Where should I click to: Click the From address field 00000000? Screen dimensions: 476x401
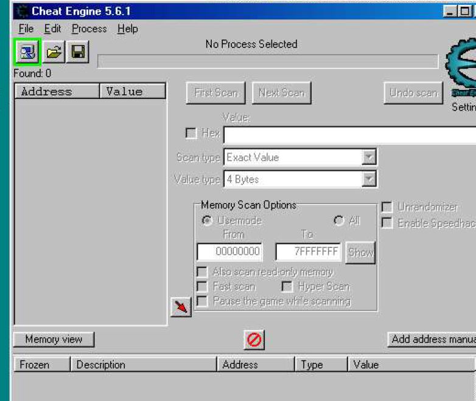[230, 252]
